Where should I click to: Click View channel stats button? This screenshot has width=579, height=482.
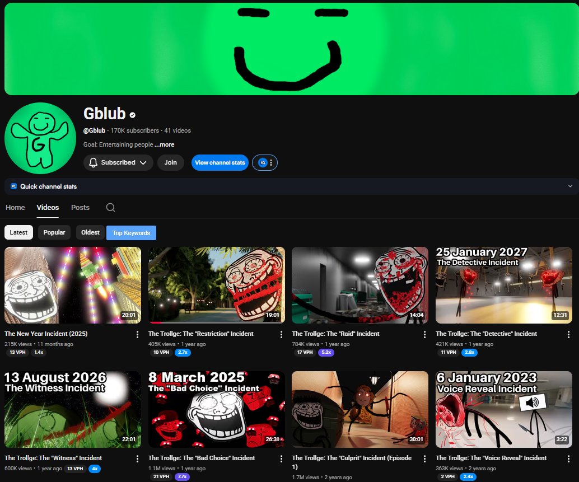click(x=220, y=162)
